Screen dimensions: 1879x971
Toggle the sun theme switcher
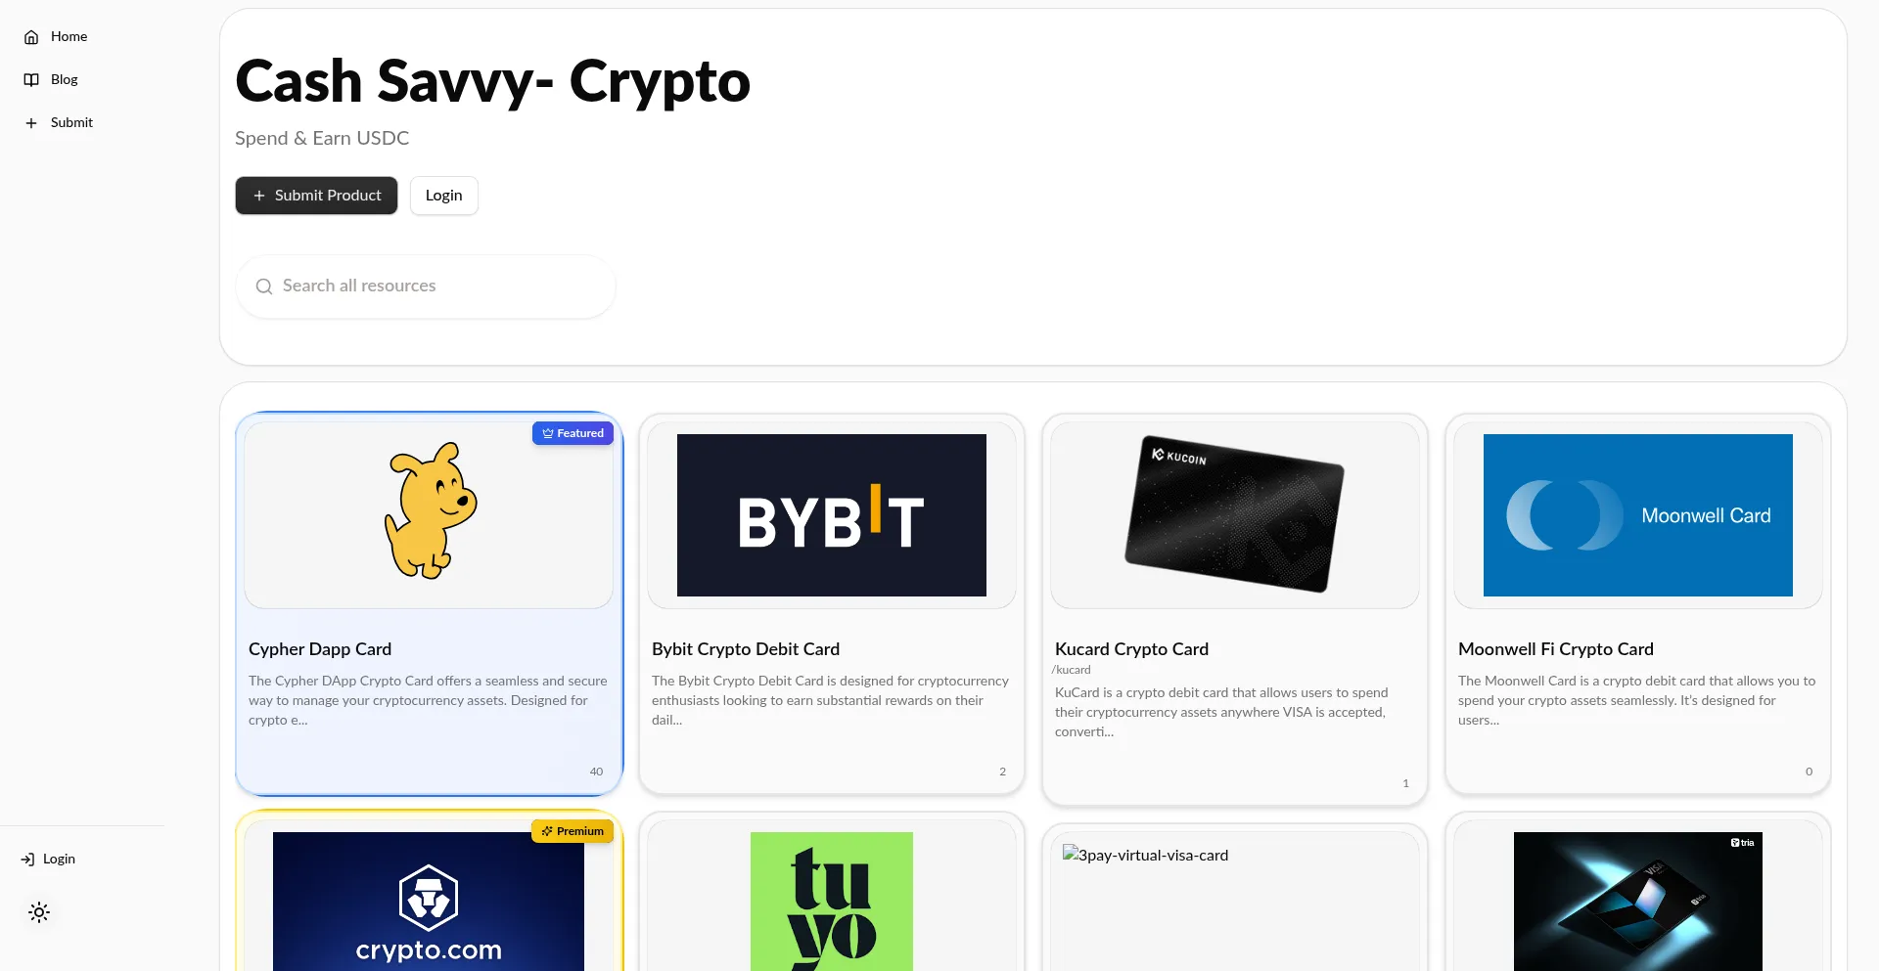[x=39, y=912]
